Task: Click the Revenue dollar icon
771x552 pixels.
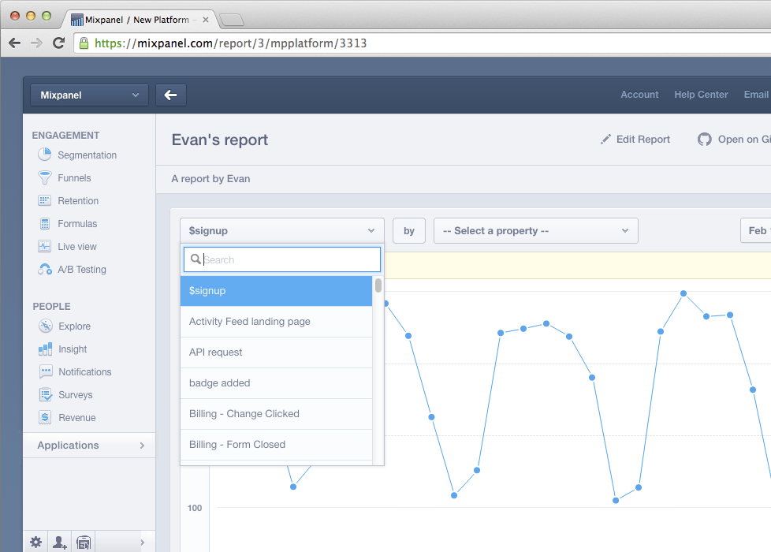Action: (x=45, y=418)
